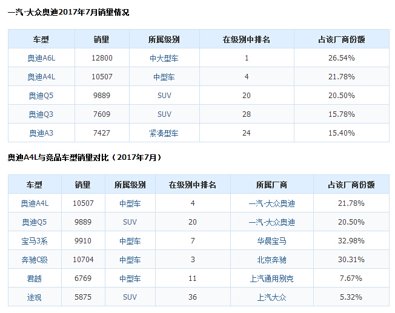Open the 奥迪A6L link in first table

(x=41, y=58)
